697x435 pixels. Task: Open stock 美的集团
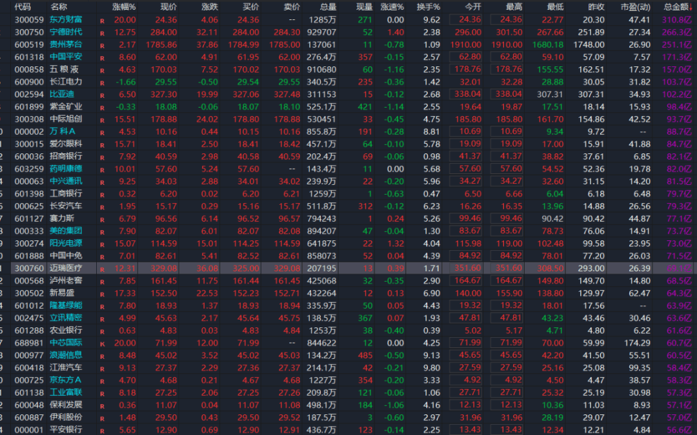pos(66,231)
